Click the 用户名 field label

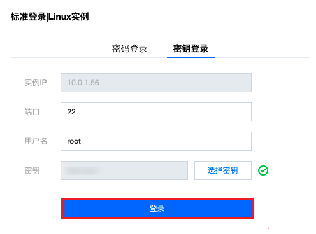36,141
